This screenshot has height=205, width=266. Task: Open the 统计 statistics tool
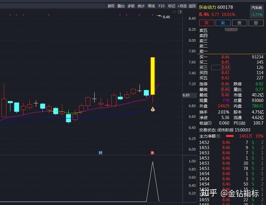[x=141, y=6]
